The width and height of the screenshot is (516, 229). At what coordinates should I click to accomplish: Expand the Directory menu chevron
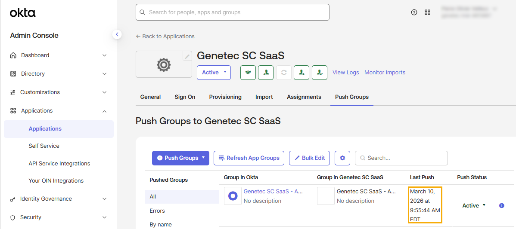(x=104, y=74)
